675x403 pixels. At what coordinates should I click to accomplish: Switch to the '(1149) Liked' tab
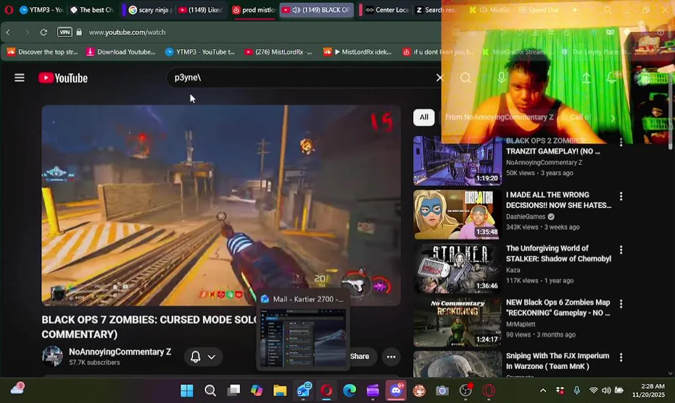(x=200, y=10)
